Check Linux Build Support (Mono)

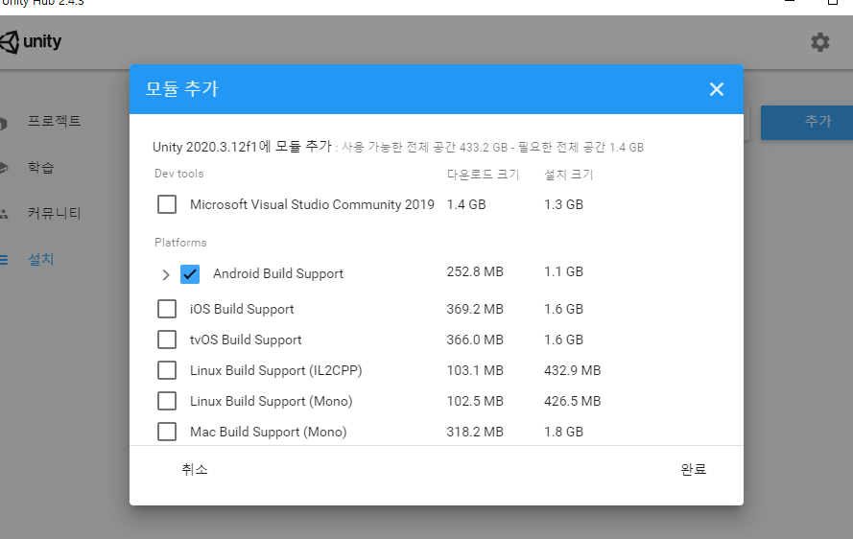pyautogui.click(x=167, y=401)
